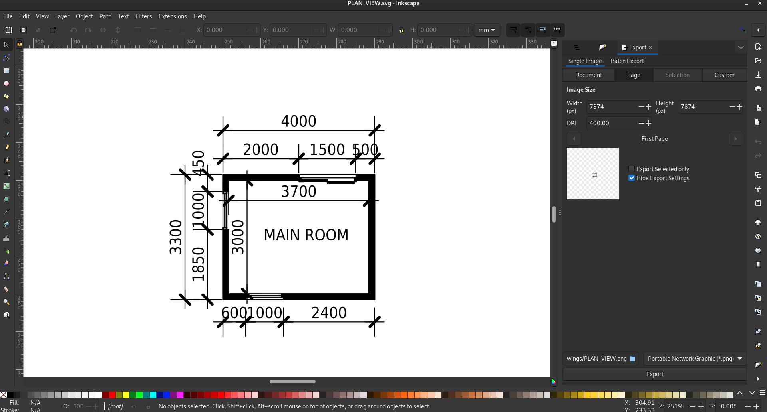Toggle move patterns with object

click(x=557, y=30)
